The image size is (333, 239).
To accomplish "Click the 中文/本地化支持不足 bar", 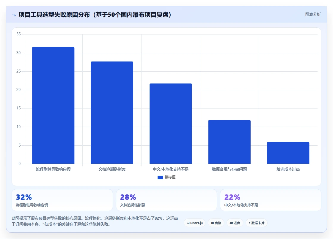I will [171, 124].
